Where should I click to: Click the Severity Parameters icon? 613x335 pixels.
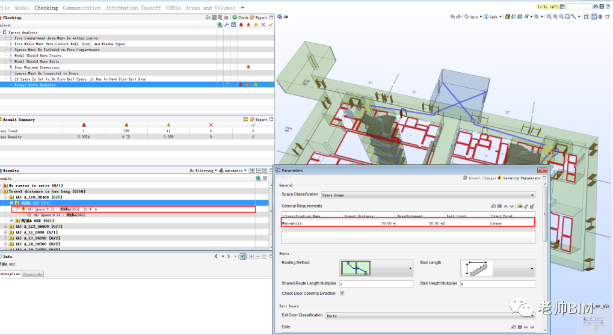pyautogui.click(x=500, y=178)
